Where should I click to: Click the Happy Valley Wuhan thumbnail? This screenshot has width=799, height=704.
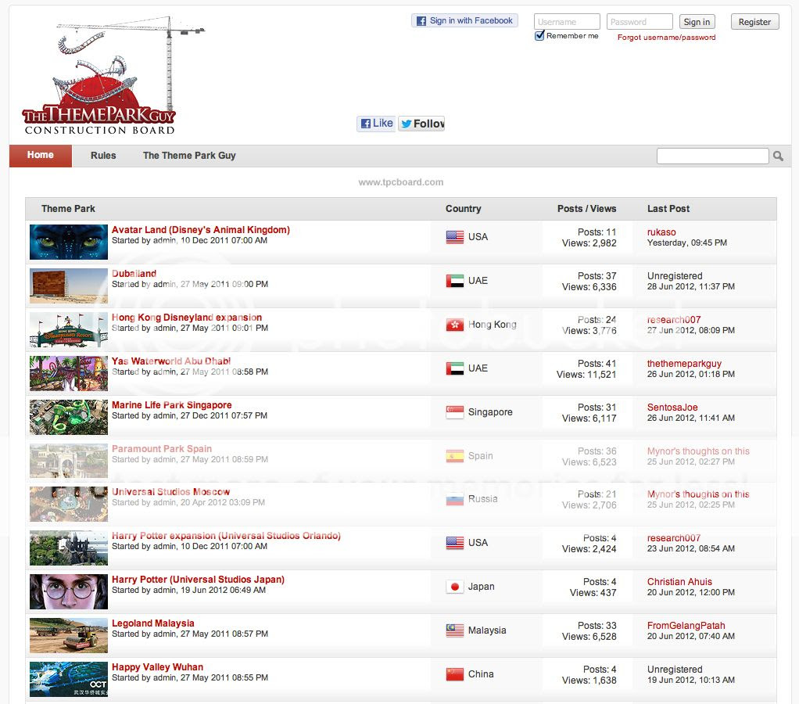(69, 680)
